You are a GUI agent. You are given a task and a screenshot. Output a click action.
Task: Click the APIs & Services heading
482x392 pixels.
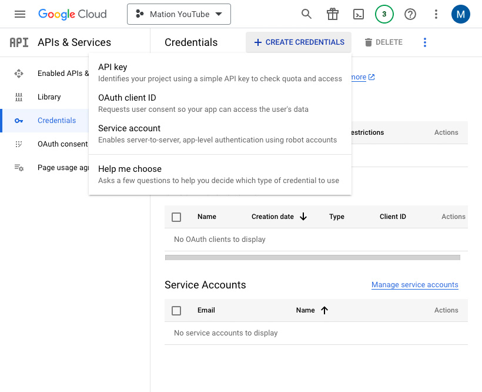tap(75, 42)
